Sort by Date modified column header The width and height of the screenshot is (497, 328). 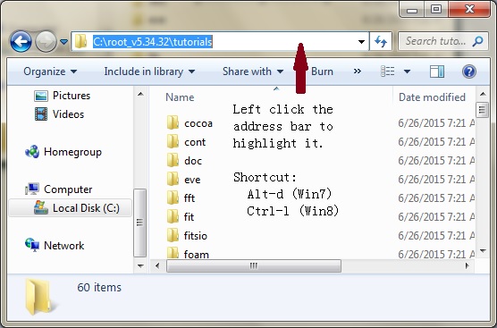(x=432, y=97)
